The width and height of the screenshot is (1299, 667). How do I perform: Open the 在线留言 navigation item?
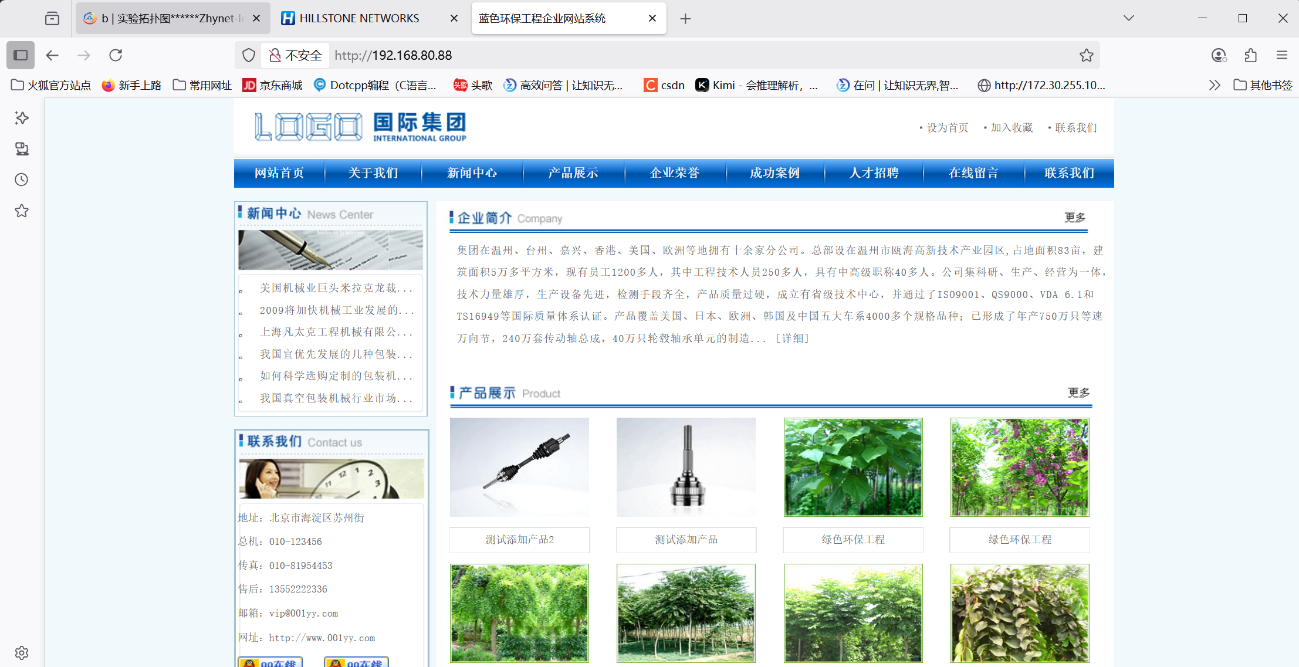[x=973, y=173]
